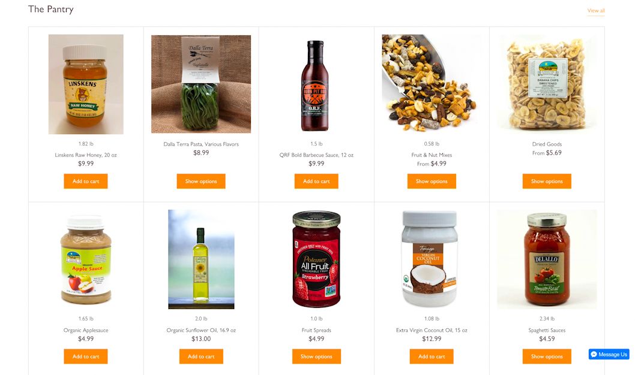635x375 pixels.
Task: Show options for Dried Goods
Action: [x=547, y=181]
